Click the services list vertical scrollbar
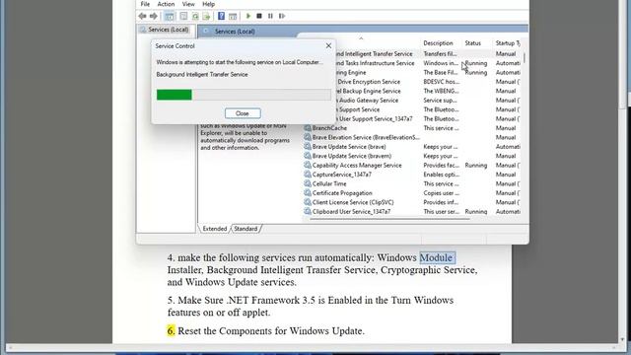 tap(524, 57)
